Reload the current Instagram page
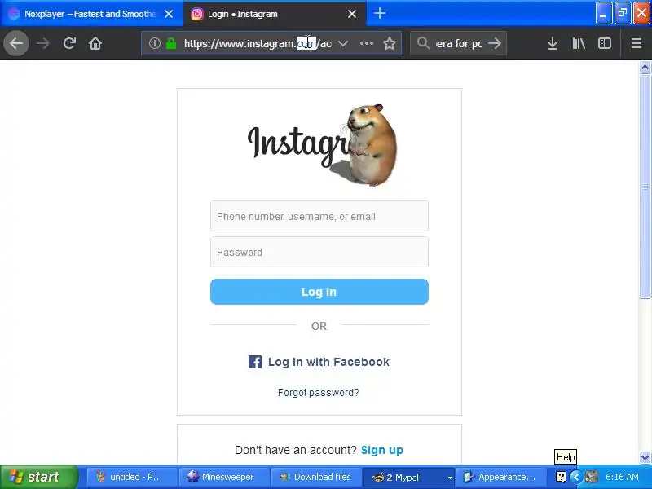 pyautogui.click(x=69, y=43)
